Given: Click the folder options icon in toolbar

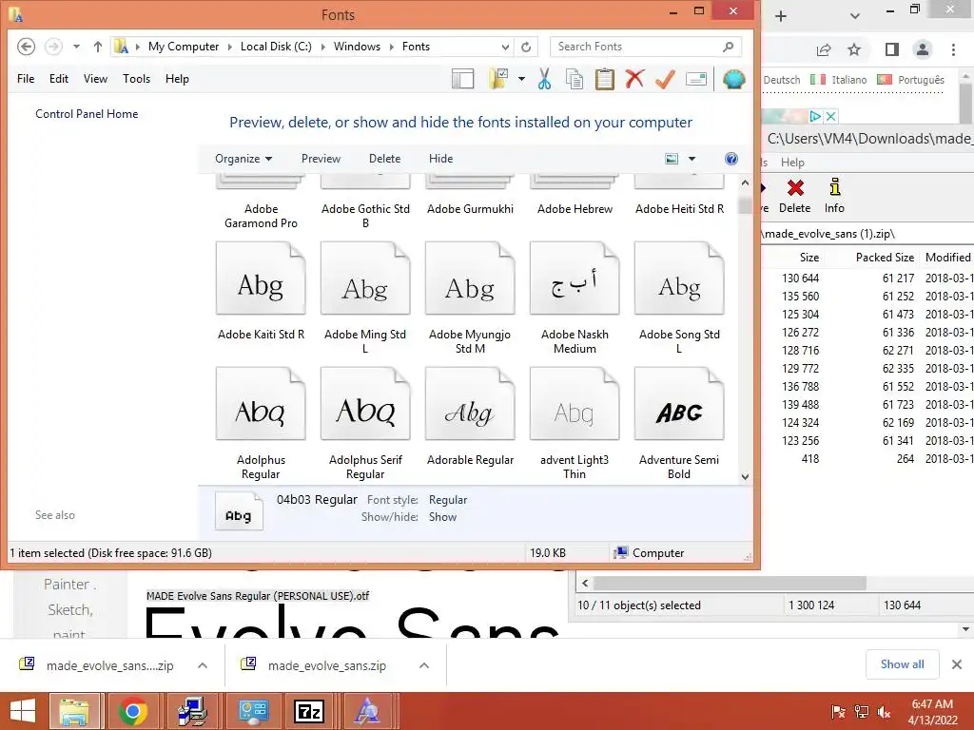Looking at the screenshot, I should coord(498,79).
